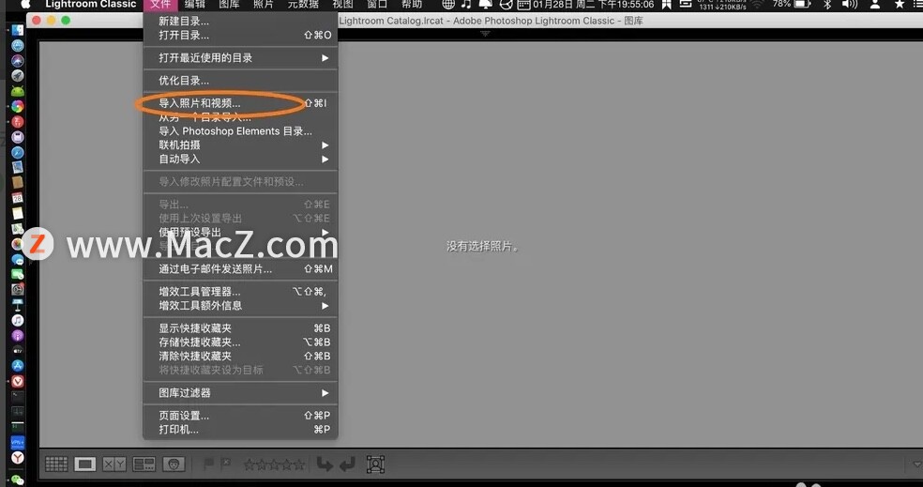The height and width of the screenshot is (487, 923).
Task: Click the date and time in menu bar
Action: point(594,5)
